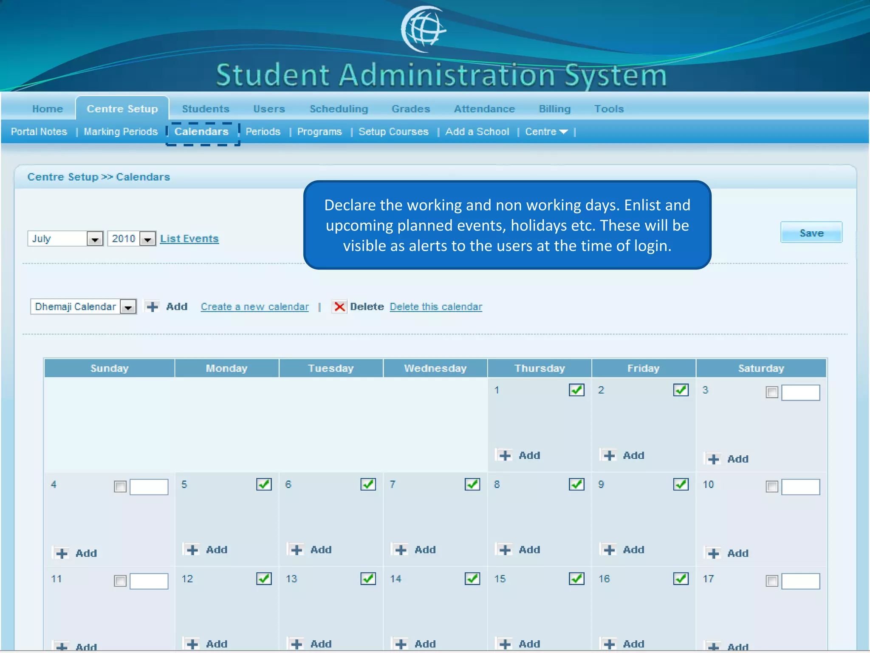The width and height of the screenshot is (870, 653).
Task: Uncheck the working day checkbox for July 5
Action: click(264, 484)
